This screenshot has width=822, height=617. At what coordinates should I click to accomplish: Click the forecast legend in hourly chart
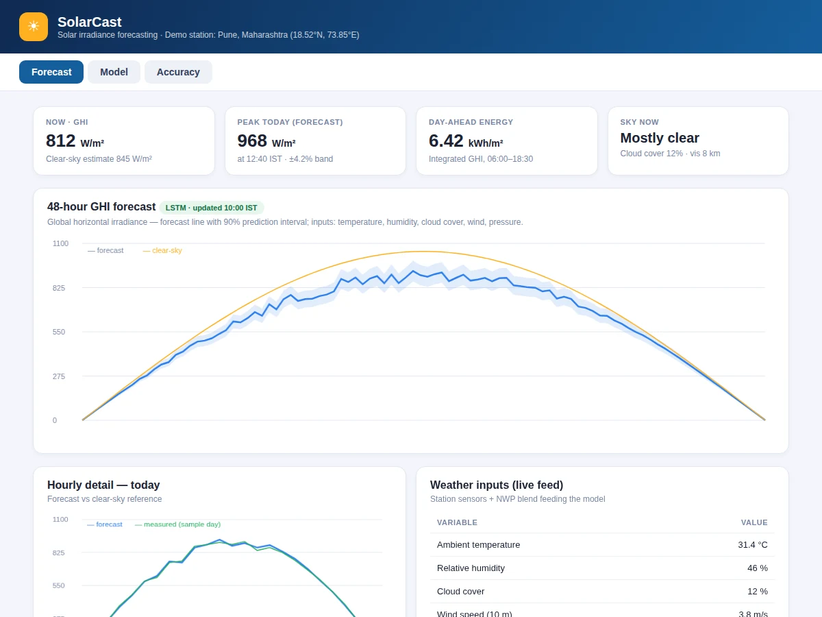[x=104, y=524]
